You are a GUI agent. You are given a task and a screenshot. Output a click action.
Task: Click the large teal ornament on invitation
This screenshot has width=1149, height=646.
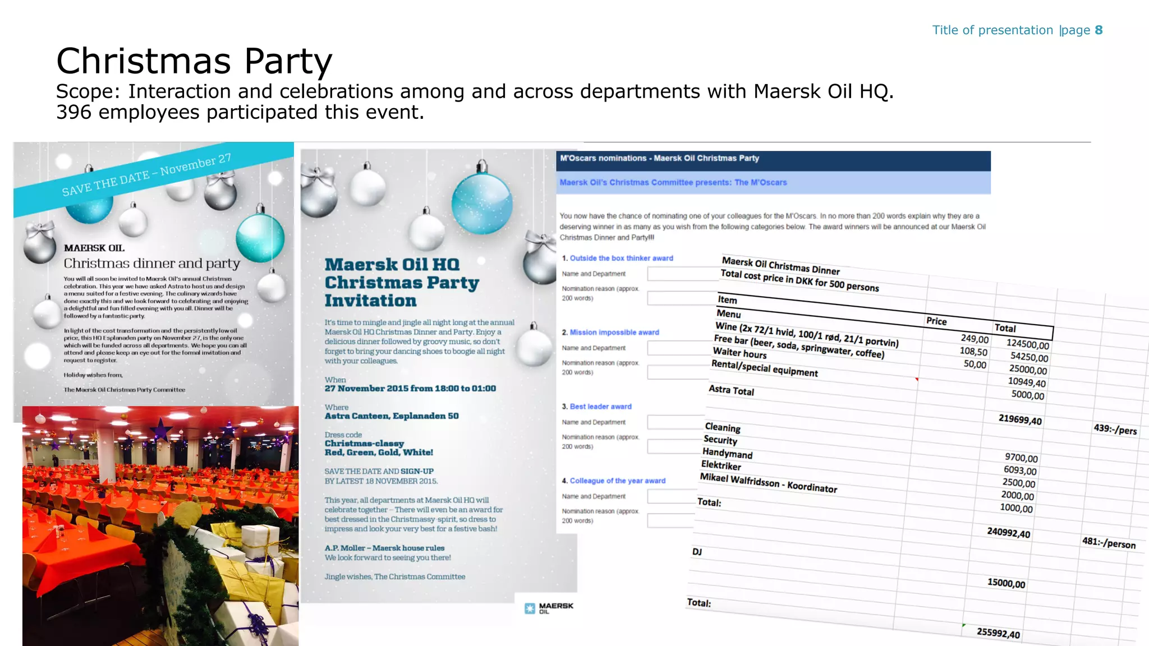(482, 203)
